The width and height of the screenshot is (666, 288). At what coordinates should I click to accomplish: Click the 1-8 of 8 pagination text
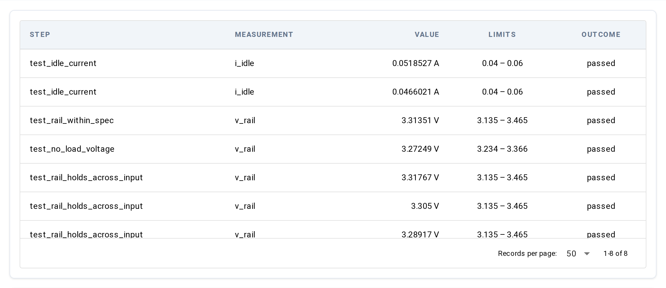[615, 253]
